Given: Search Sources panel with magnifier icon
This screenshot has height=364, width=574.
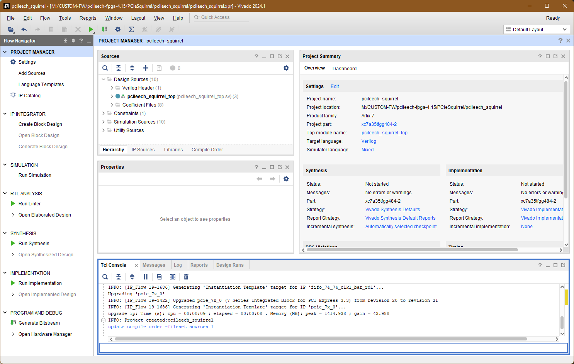Looking at the screenshot, I should coord(105,68).
